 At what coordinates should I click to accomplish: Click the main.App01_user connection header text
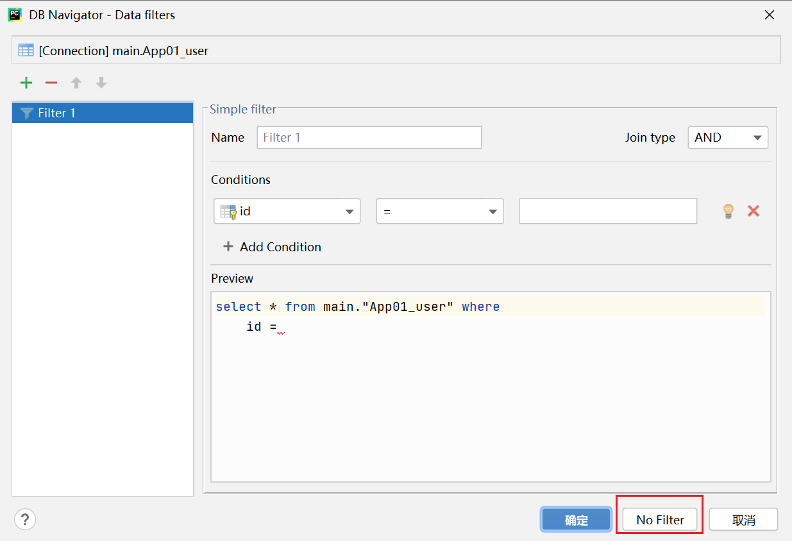click(x=124, y=51)
